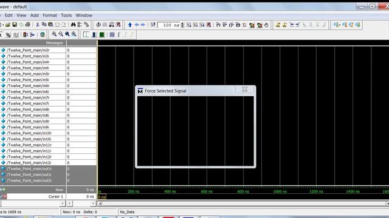The height and width of the screenshot is (218, 389).
Task: Open the Tools menu
Action: pos(66,15)
